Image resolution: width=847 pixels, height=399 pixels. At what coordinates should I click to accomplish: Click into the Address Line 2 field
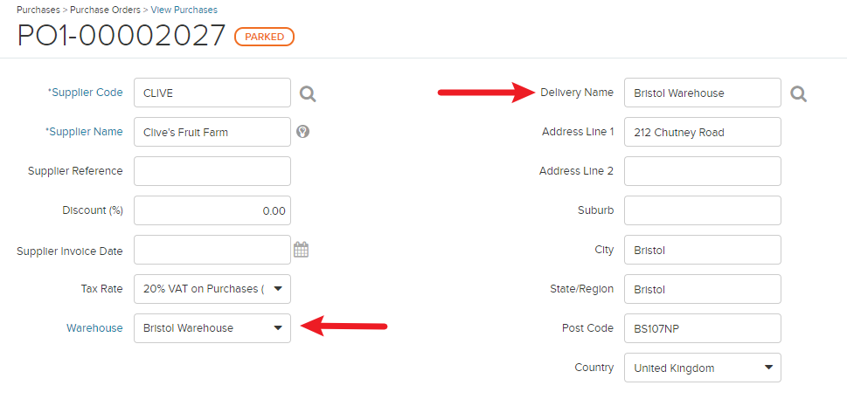702,171
